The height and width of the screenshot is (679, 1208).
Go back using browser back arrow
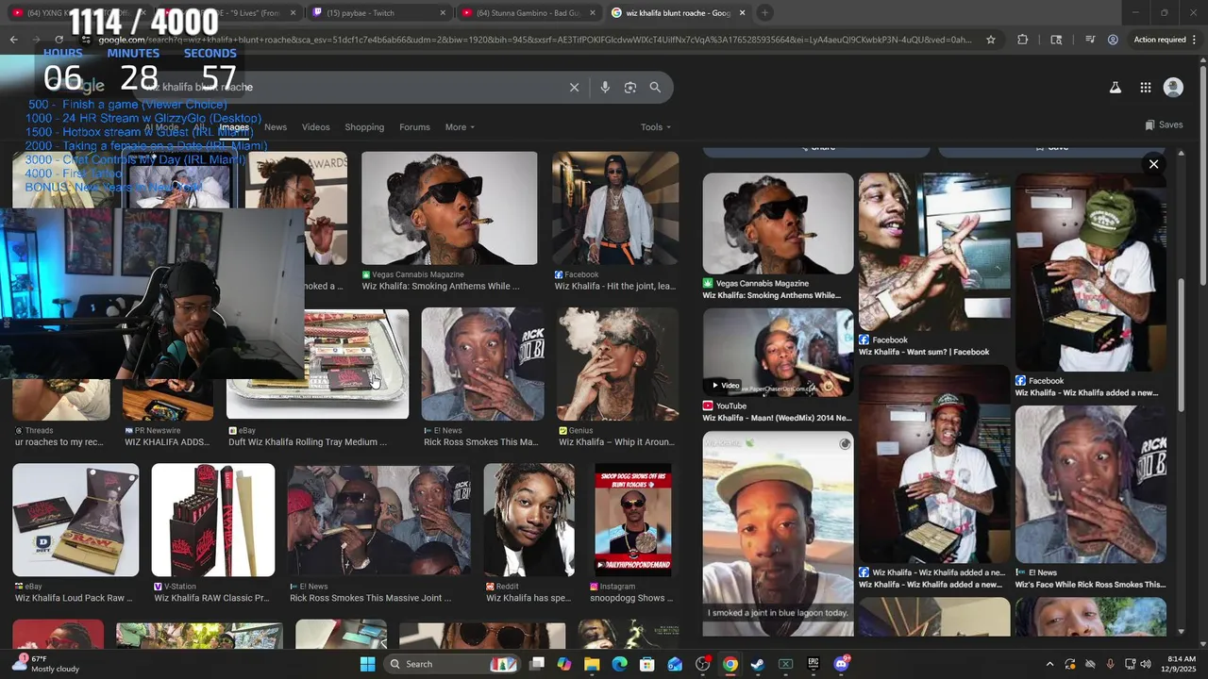point(13,40)
